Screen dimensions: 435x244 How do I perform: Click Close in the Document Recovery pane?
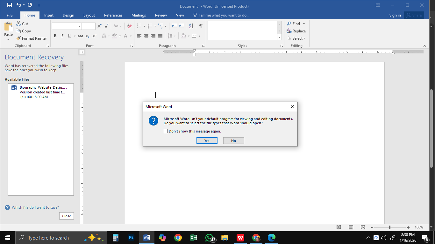coord(67,216)
